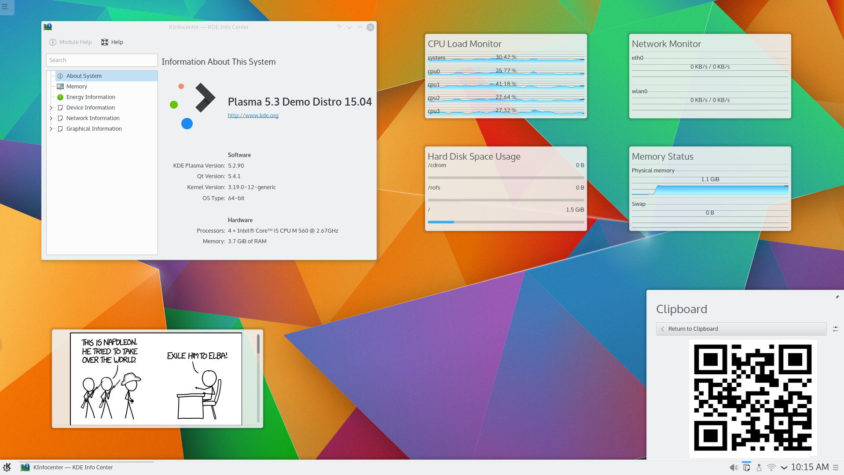
Task: Select Energy Information in the sidebar
Action: [91, 97]
